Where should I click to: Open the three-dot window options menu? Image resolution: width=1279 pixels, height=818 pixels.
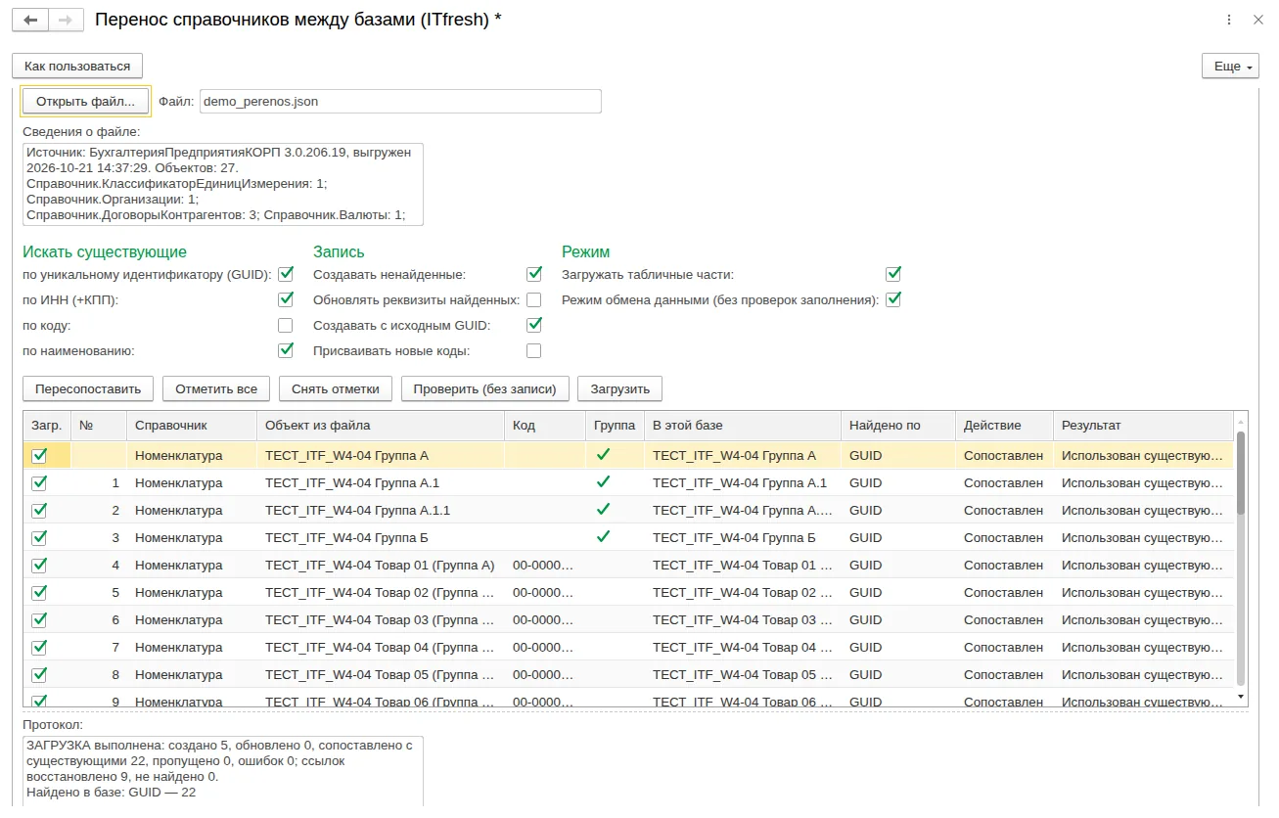click(1230, 20)
